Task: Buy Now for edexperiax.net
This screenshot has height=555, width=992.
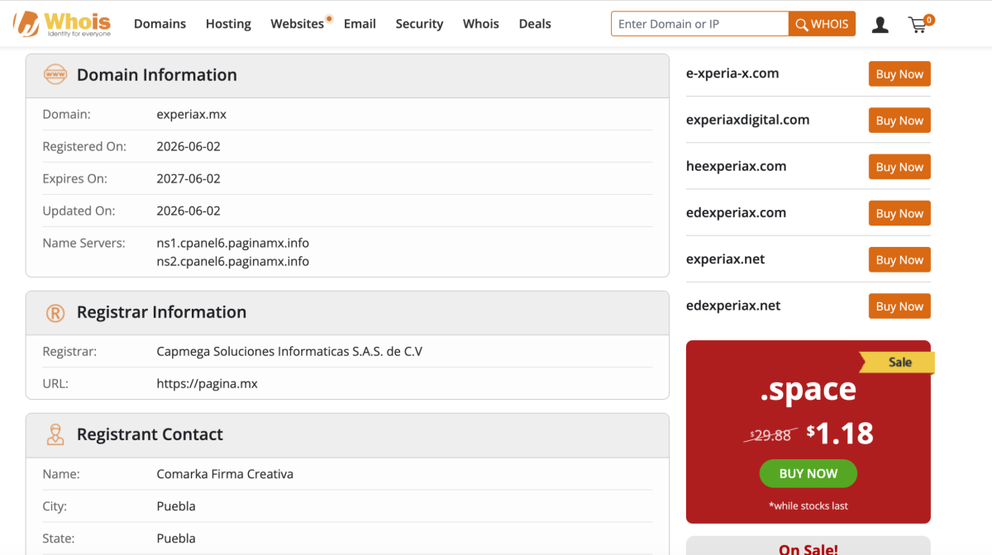Action: click(899, 306)
